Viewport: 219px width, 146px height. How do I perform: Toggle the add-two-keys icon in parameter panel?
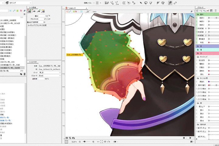point(201,11)
